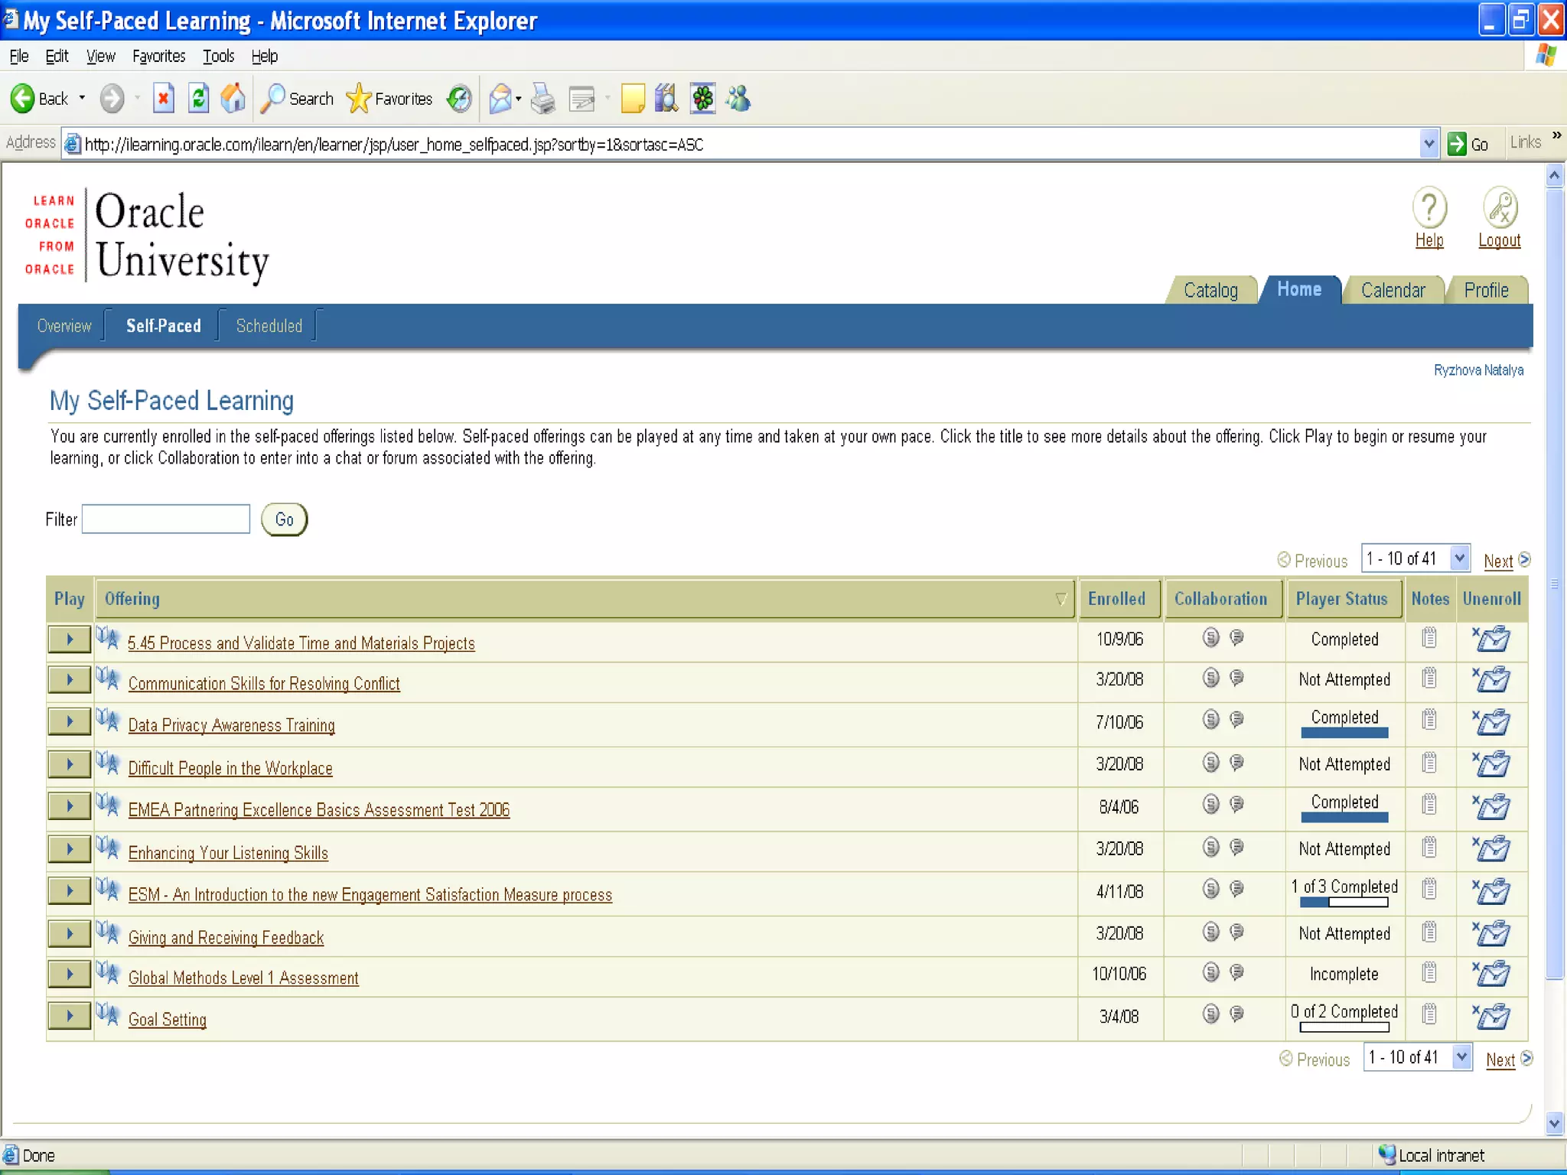Click the Home toolbar icon
The height and width of the screenshot is (1175, 1567).
tap(233, 99)
